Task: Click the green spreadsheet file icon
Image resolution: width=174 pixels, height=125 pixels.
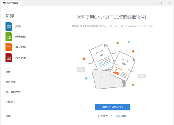Action: point(9,37)
